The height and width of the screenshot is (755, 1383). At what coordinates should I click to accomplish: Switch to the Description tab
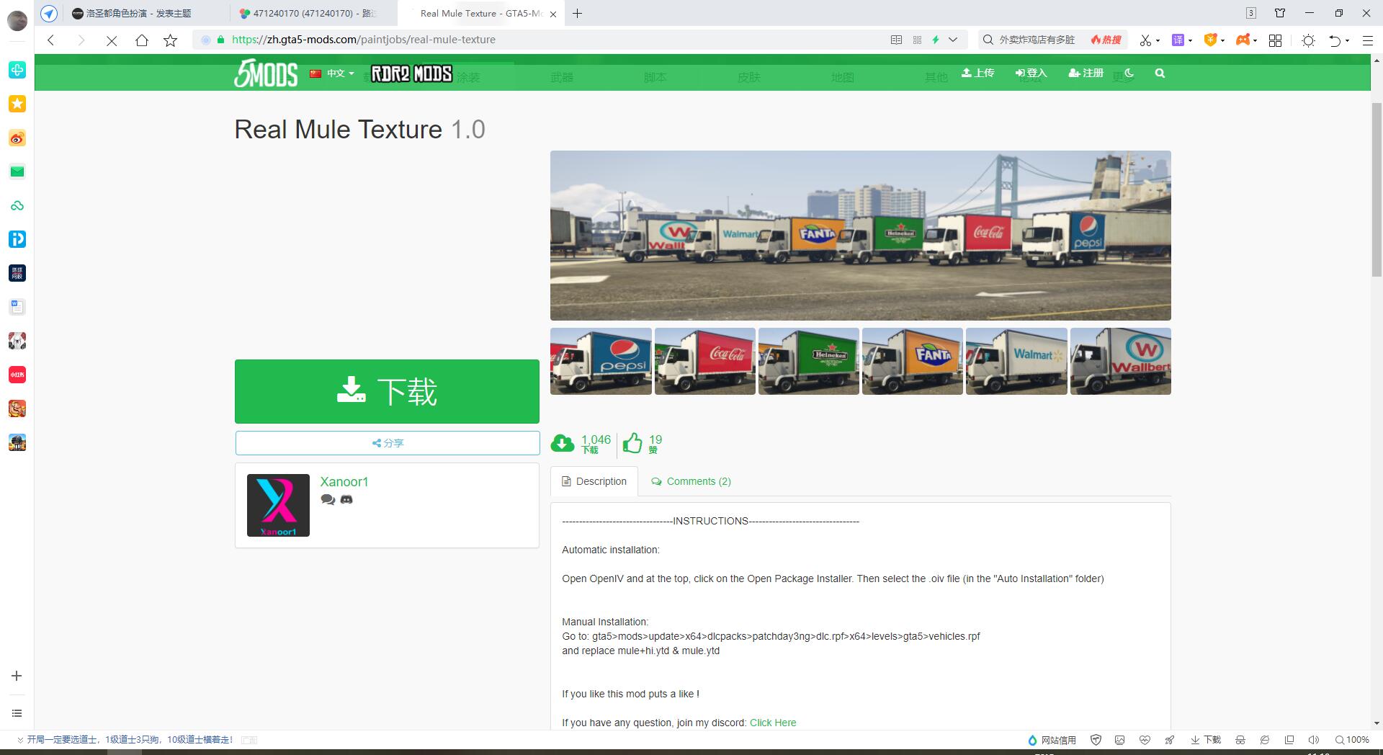tap(594, 481)
